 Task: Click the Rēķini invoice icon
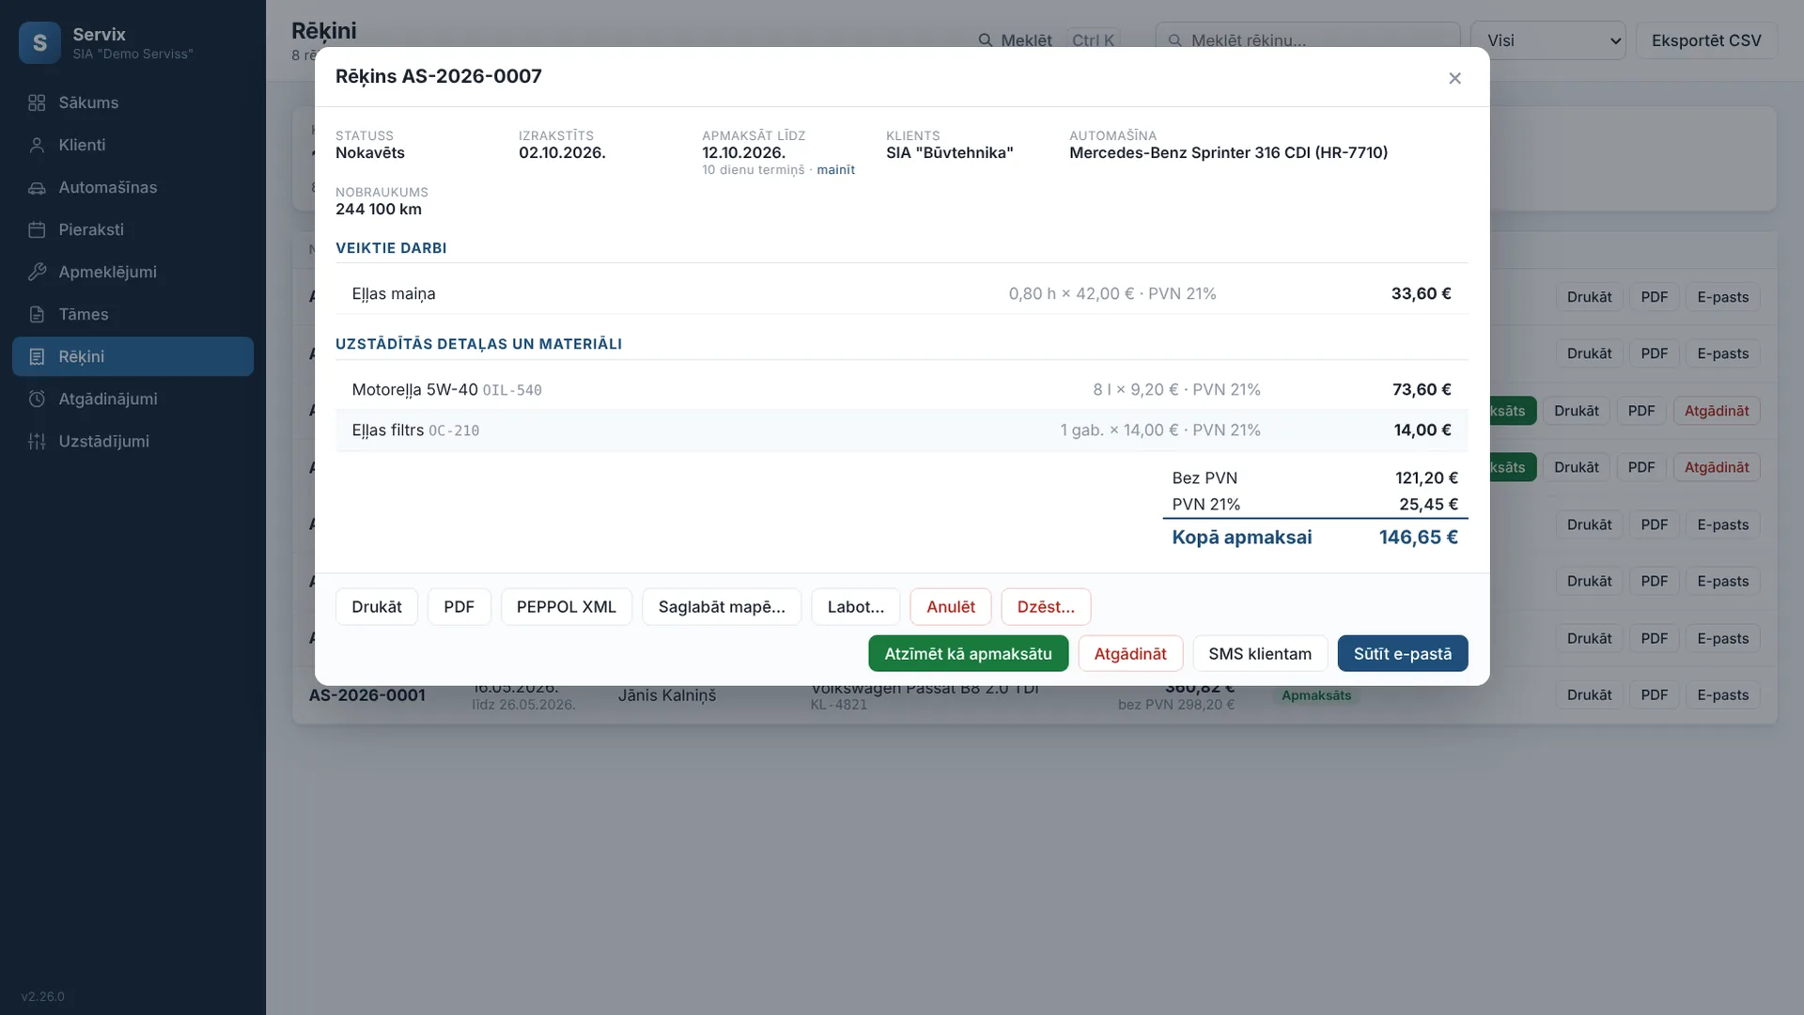tap(37, 356)
